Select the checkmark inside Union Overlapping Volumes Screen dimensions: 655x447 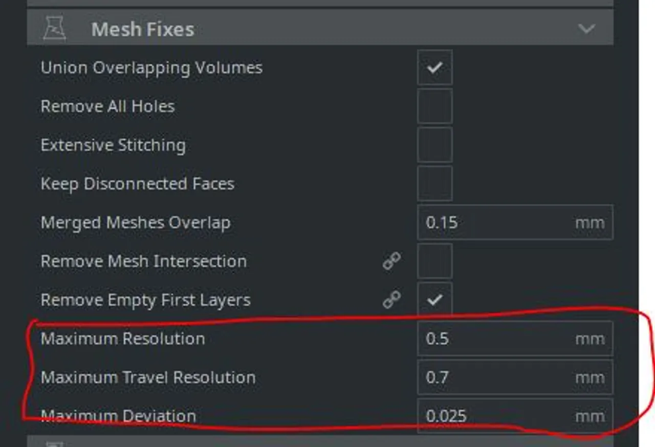pos(434,67)
